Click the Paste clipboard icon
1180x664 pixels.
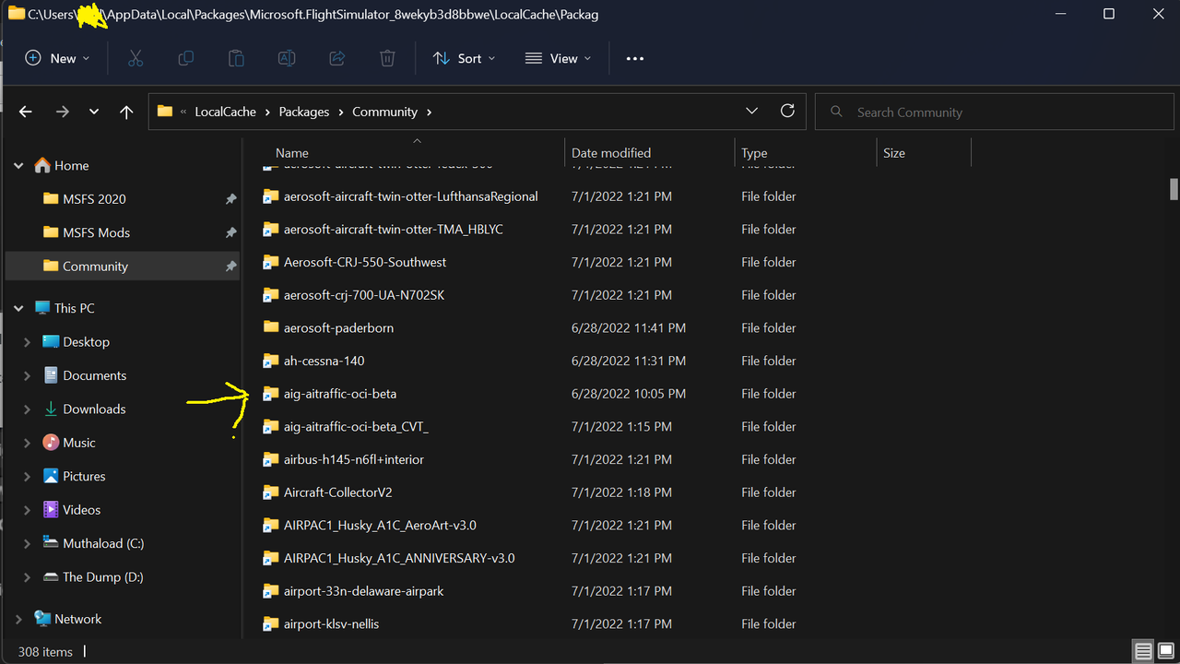pos(236,58)
